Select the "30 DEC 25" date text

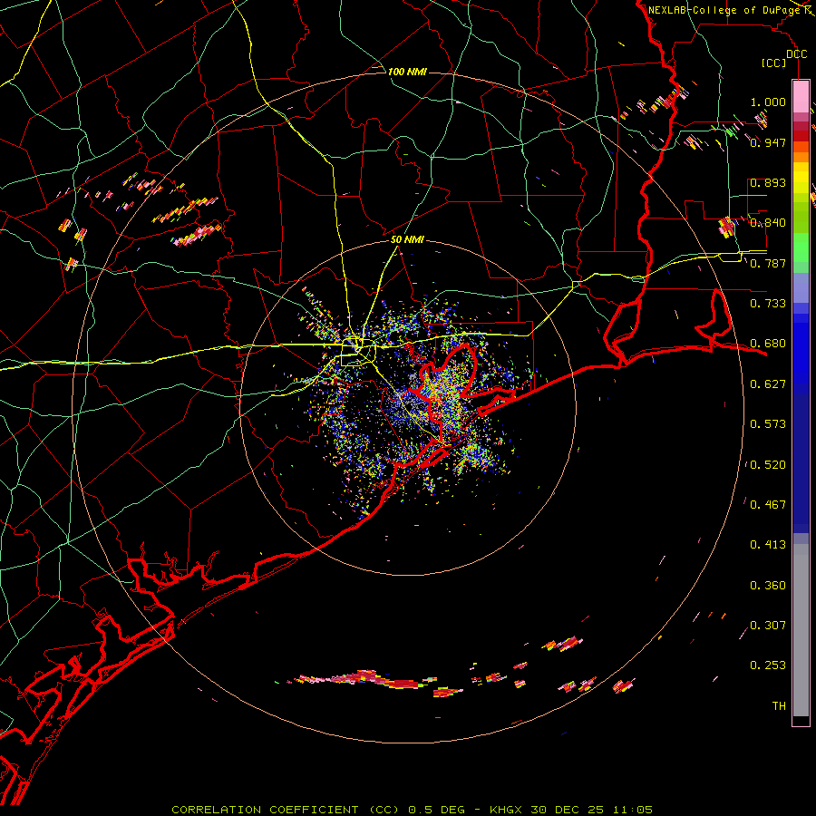click(567, 810)
